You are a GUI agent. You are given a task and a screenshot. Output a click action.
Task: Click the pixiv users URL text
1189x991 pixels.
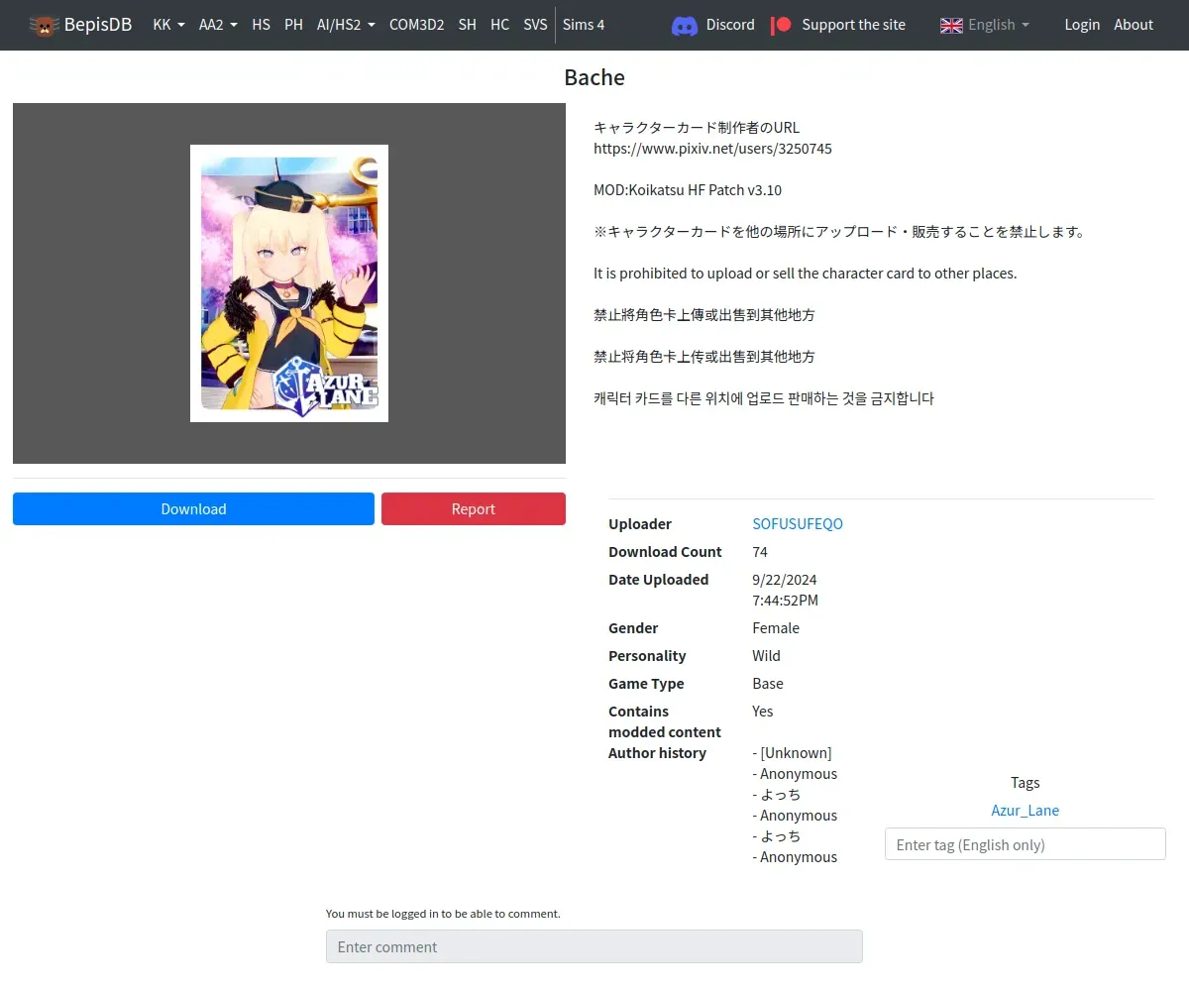pyautogui.click(x=712, y=148)
